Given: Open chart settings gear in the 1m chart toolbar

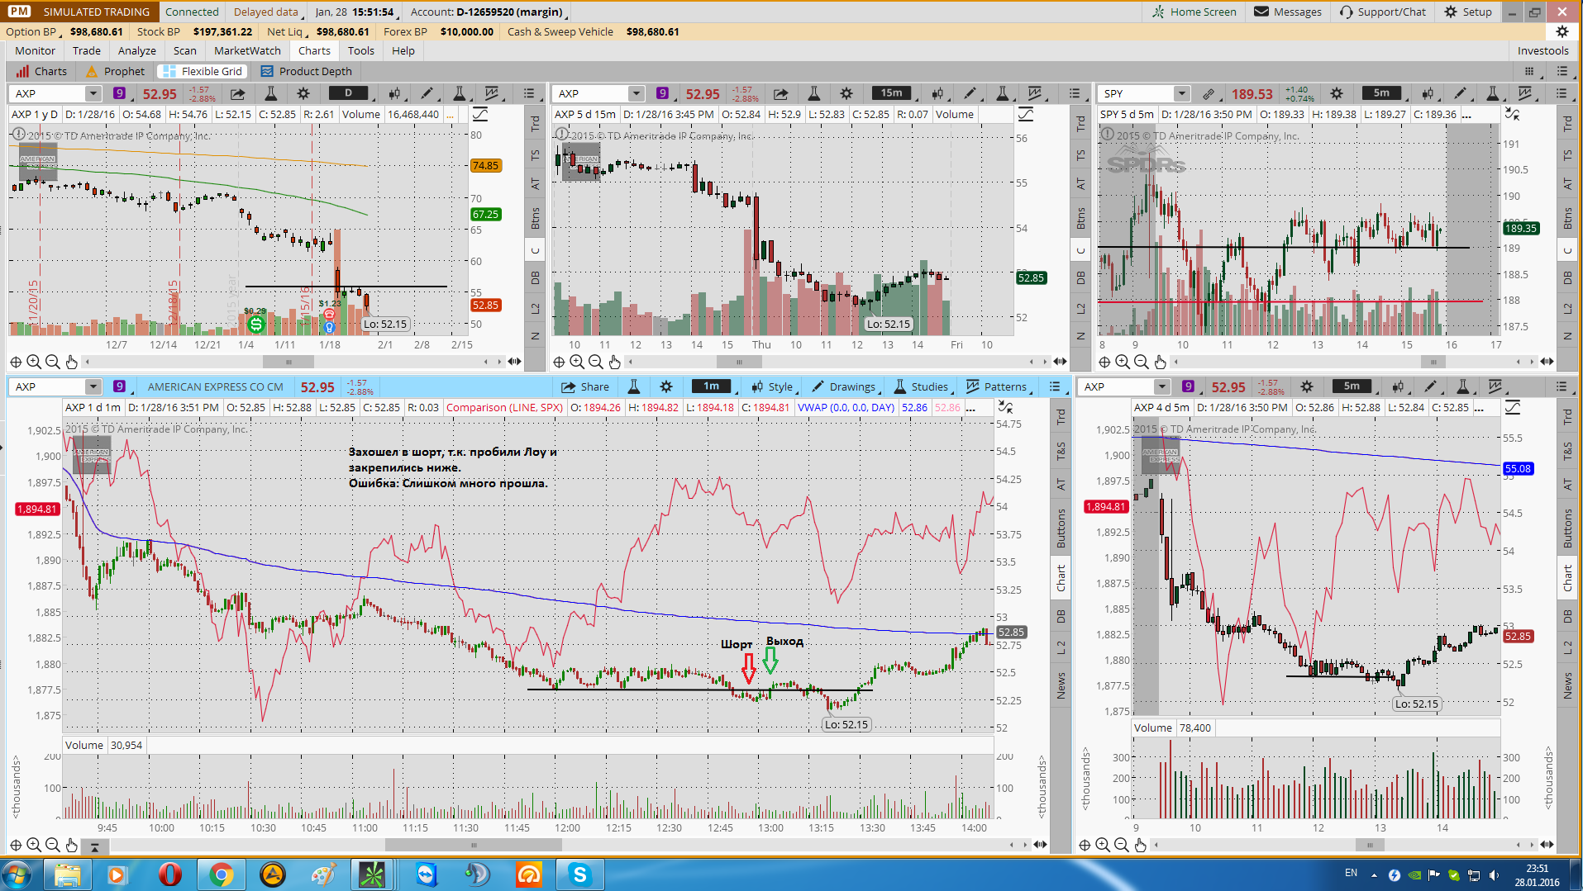Looking at the screenshot, I should pos(666,386).
